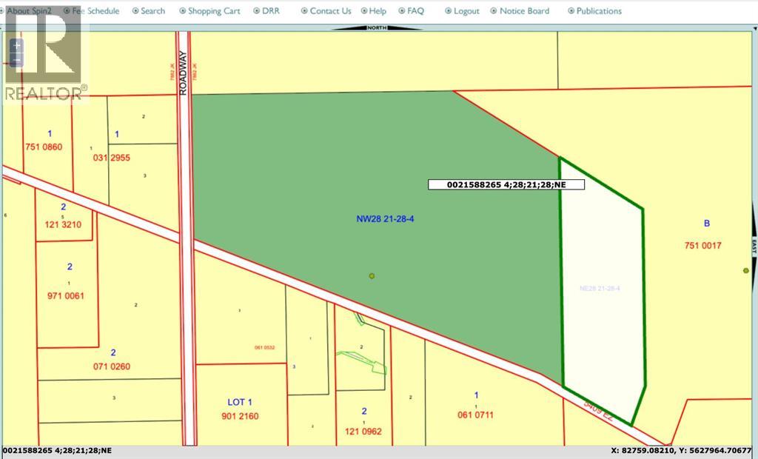Viewport: 758px width, 459px height.
Task: Open Shopping Cart menu item
Action: 214,10
